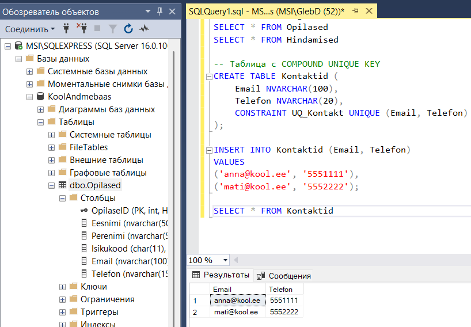Expand Системные таблицы folder
Screen dimensions: 471x327
[51, 135]
